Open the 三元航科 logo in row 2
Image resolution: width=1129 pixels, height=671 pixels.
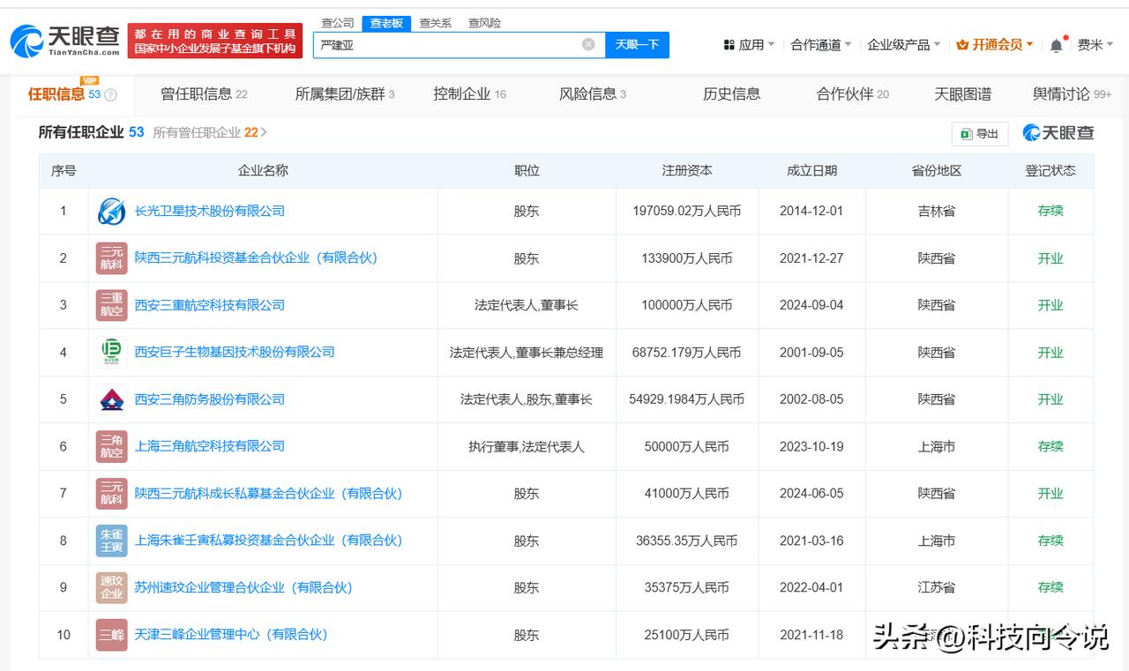click(x=111, y=258)
